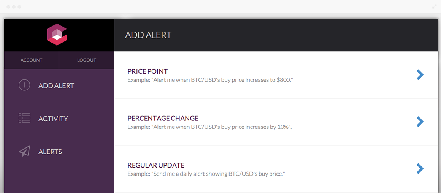
Task: Open Regular Update with its blue chevron
Action: point(420,168)
